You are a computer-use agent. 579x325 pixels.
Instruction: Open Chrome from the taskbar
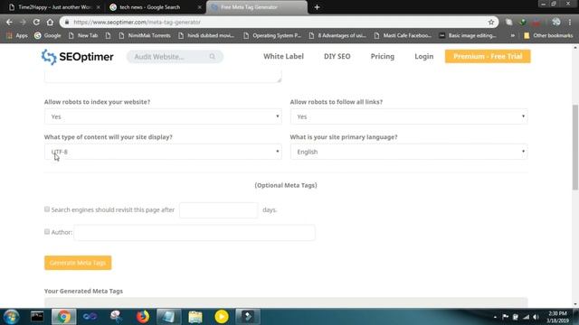(x=63, y=317)
